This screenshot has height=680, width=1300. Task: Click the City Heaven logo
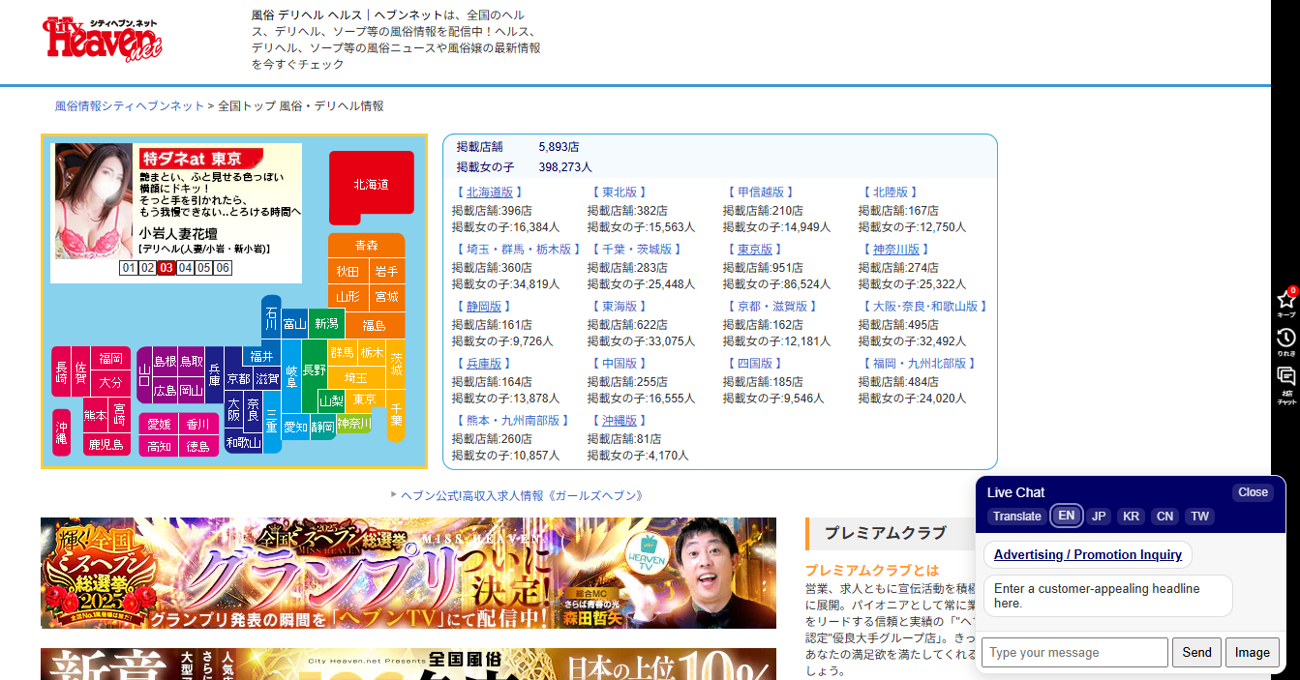coord(102,40)
